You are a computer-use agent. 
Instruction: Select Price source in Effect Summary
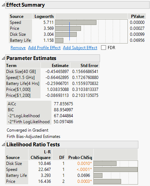(14, 28)
